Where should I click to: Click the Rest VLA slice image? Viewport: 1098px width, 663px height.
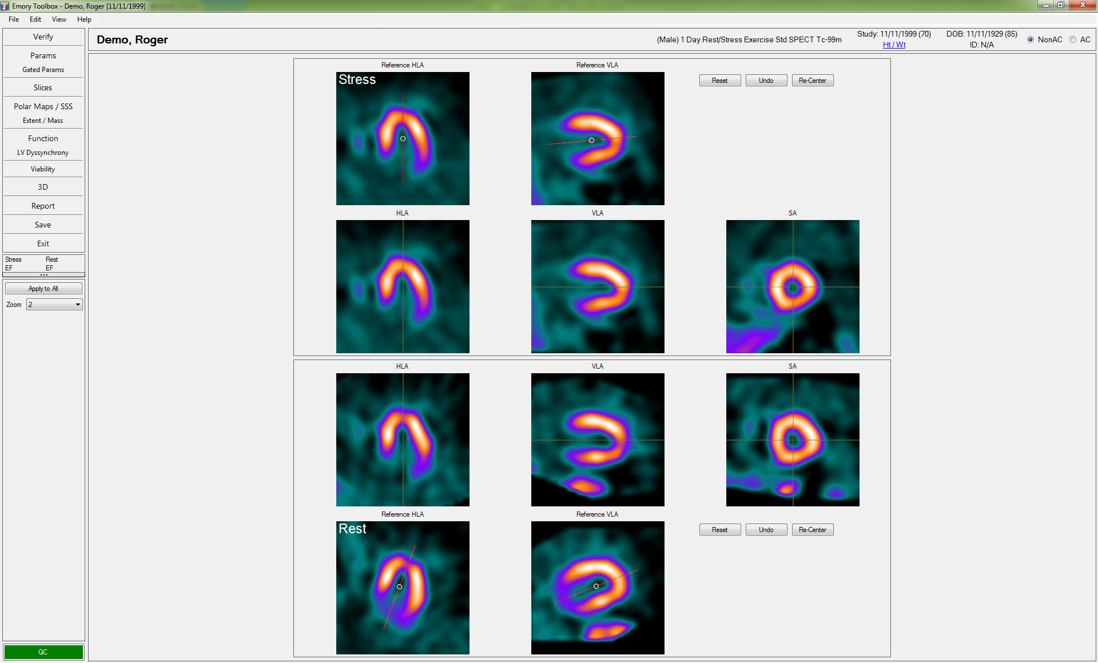tap(597, 440)
